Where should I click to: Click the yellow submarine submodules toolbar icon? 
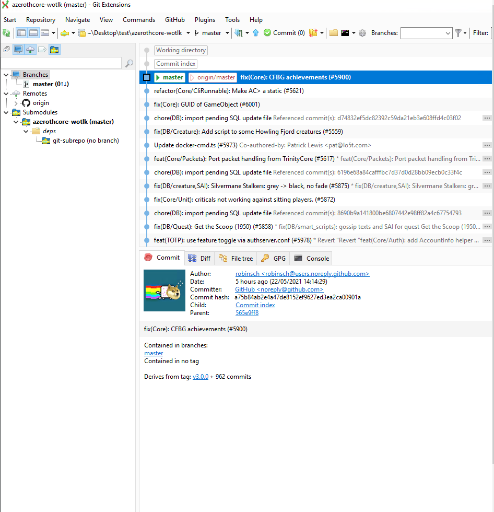65,32
